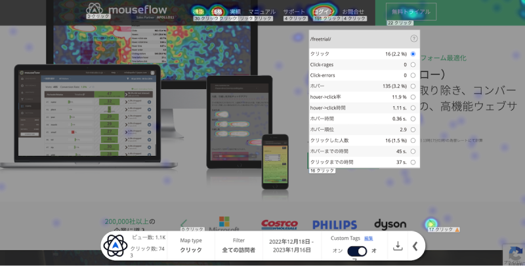Click the reCAPTCHA badge in the corner

click(x=515, y=255)
